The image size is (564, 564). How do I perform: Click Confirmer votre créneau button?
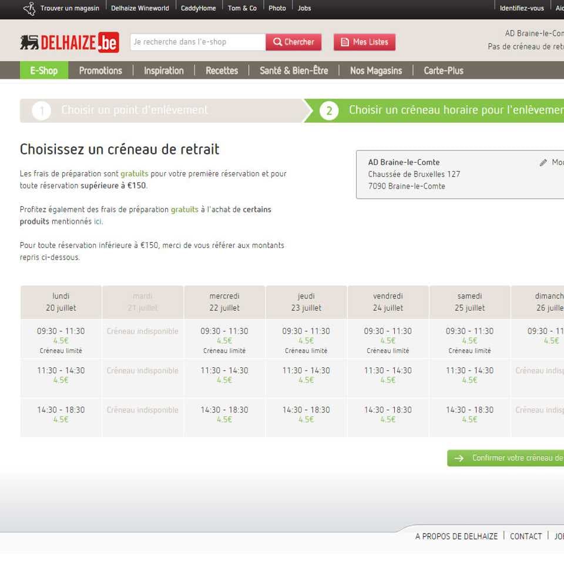pyautogui.click(x=506, y=458)
